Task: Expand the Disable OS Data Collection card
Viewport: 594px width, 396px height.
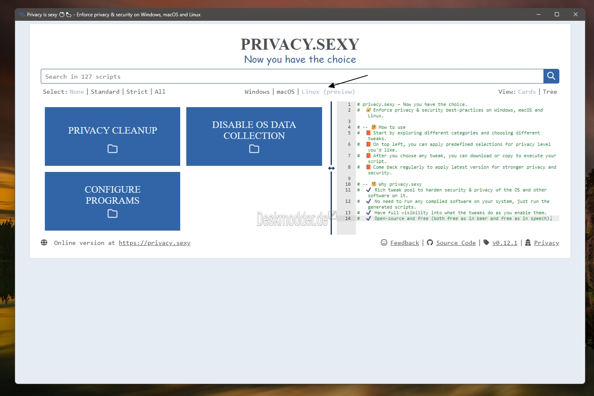Action: (x=254, y=136)
